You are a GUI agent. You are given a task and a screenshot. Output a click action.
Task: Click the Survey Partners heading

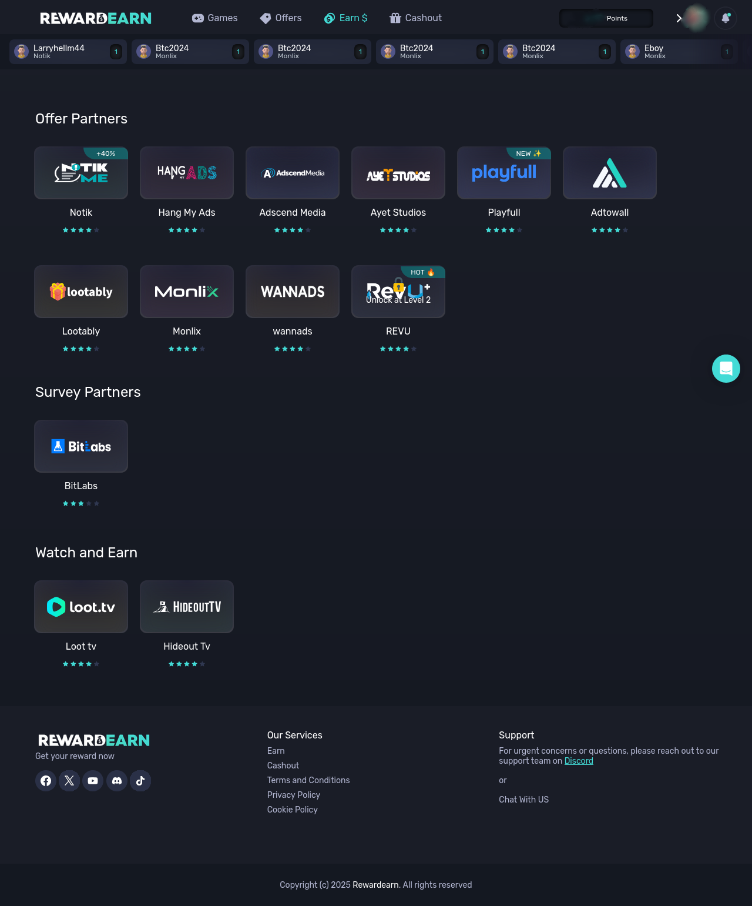point(88,392)
